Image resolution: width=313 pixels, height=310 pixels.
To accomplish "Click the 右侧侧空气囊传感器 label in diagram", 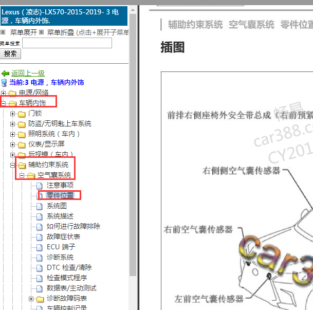I will 242,171.
